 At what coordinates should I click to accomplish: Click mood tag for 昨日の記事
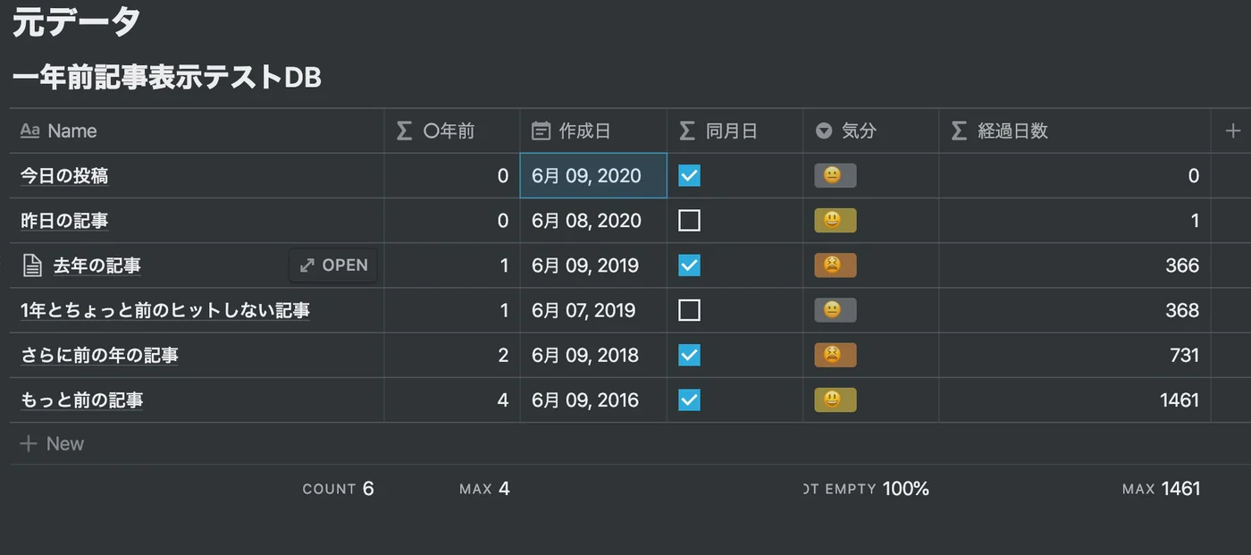point(835,220)
